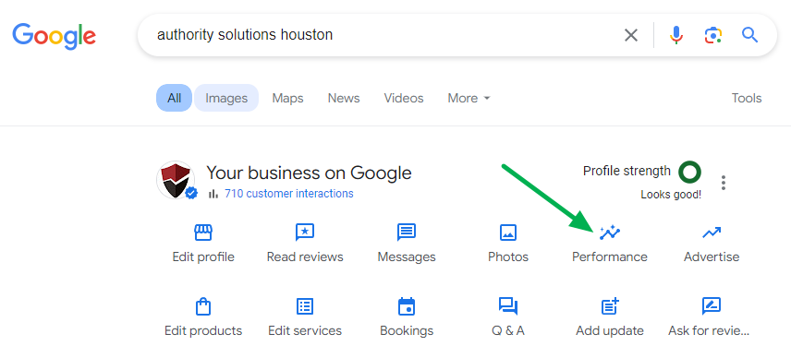Open the Bookings calendar icon
791x358 pixels.
point(406,306)
